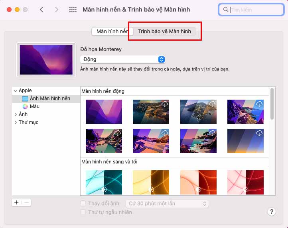Download fourth top-row wallpaper via cloud icon
This screenshot has height=228, width=288.
click(259, 104)
